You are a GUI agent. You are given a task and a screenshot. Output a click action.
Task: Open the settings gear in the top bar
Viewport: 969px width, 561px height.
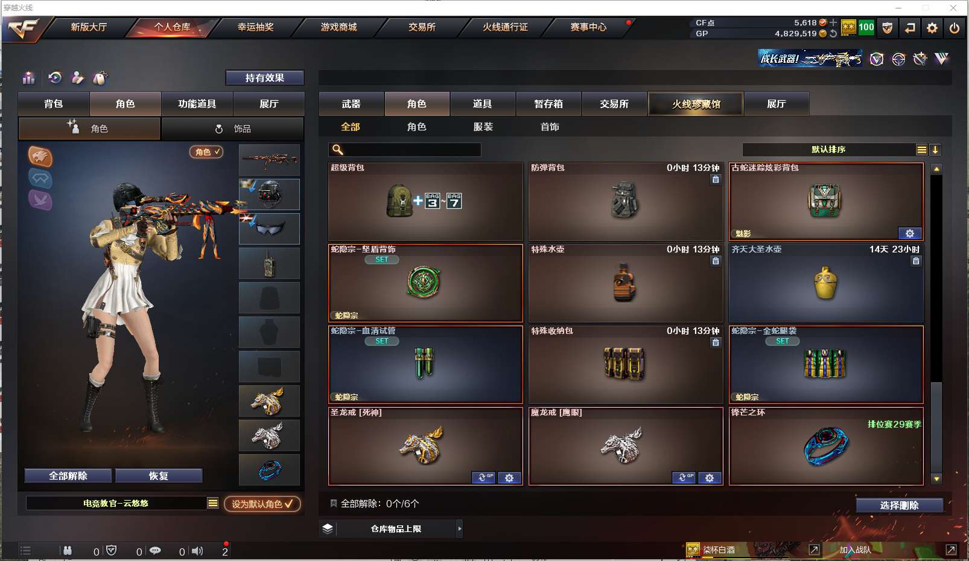pos(932,28)
